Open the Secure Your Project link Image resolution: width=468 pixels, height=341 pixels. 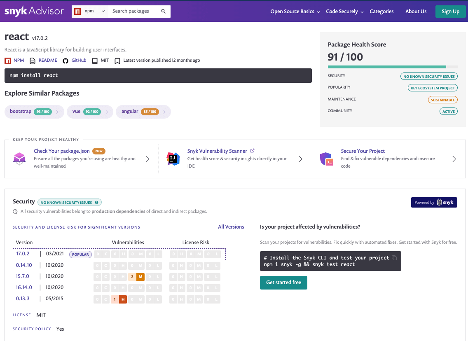363,151
